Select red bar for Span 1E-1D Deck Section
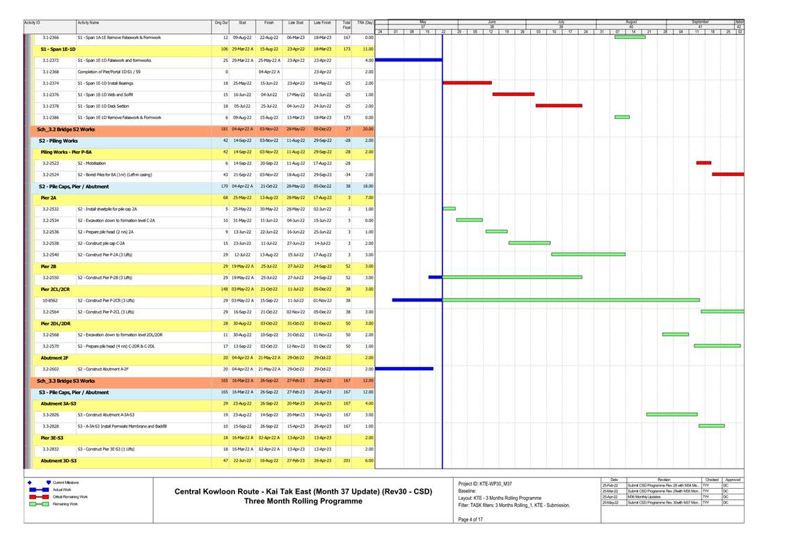789x557 pixels. (x=559, y=106)
